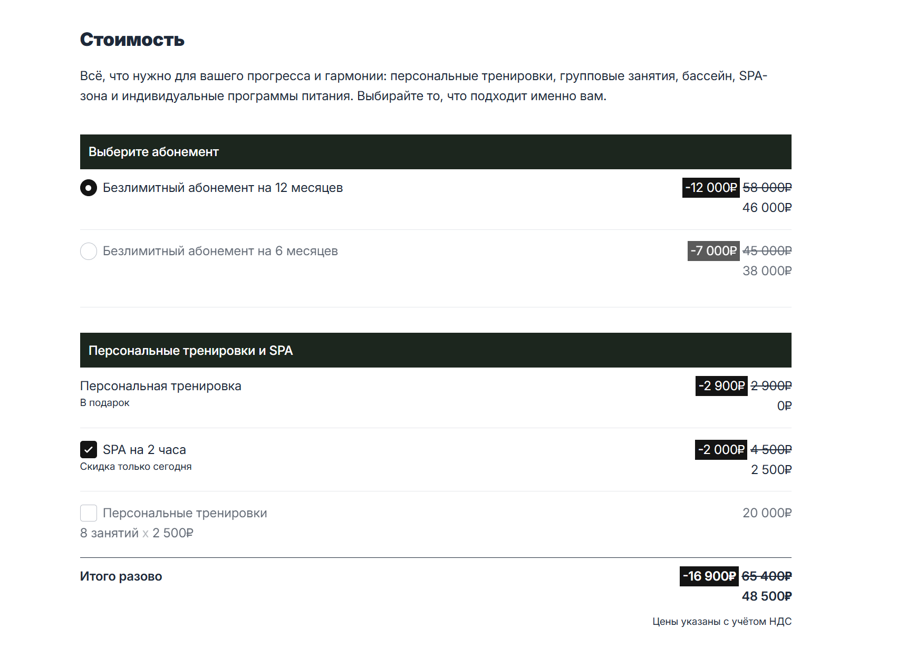Select the 6-month unlimited membership radio button

coord(89,251)
